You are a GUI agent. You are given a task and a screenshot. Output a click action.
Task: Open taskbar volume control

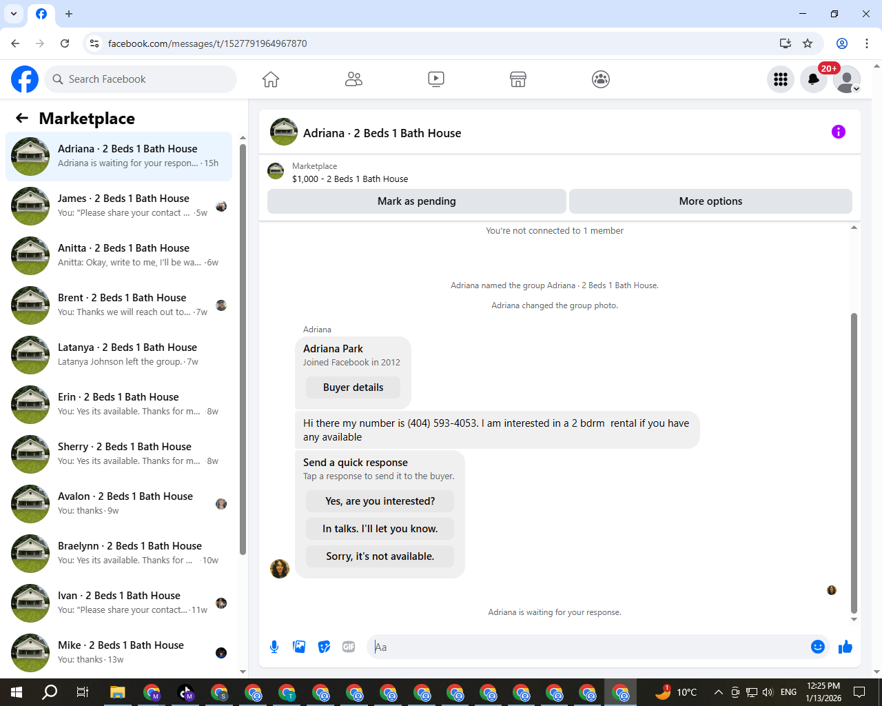click(x=768, y=692)
